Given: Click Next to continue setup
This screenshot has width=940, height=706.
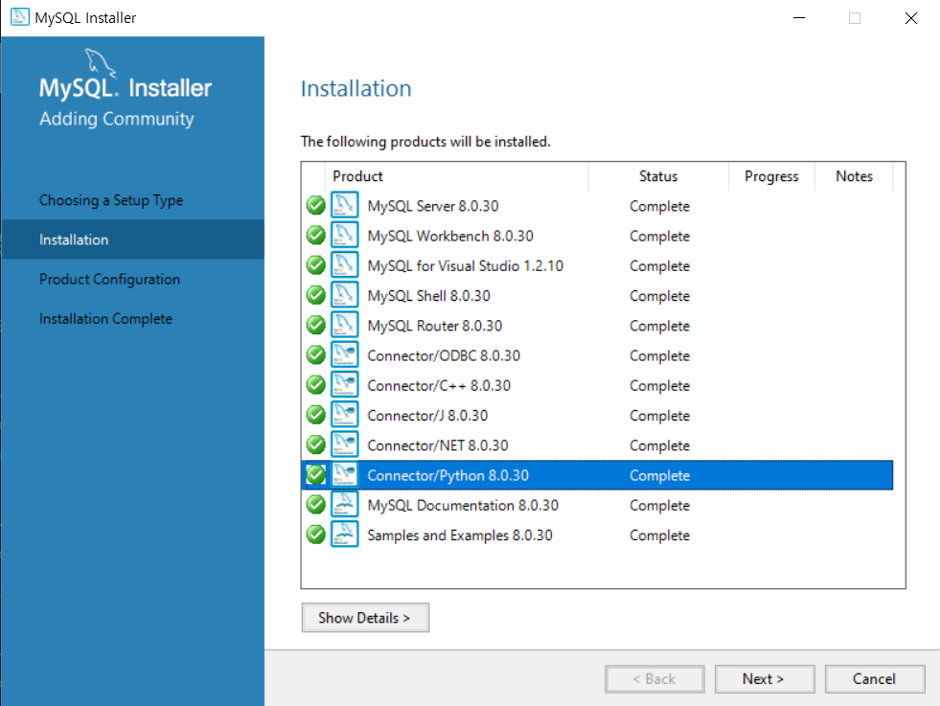Looking at the screenshot, I should click(x=765, y=679).
